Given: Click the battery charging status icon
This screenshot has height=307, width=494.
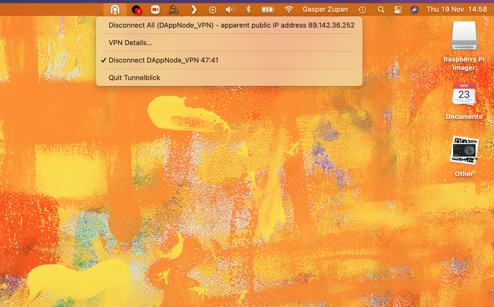Looking at the screenshot, I should click(268, 10).
